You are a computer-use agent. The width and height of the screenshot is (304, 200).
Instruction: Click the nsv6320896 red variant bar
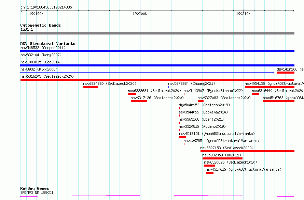(x=210, y=166)
